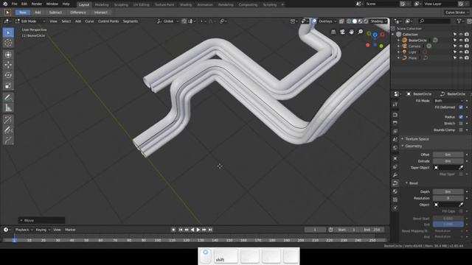The height and width of the screenshot is (265, 472).
Task: Disable rendering of Plane via camera icon
Action: click(x=467, y=58)
